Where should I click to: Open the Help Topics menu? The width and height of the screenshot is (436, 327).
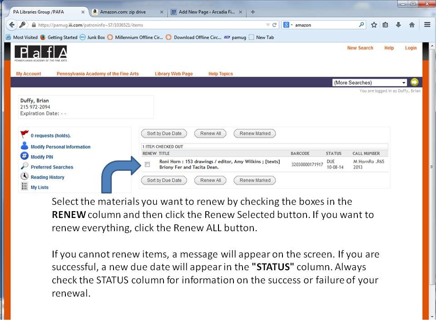point(220,74)
